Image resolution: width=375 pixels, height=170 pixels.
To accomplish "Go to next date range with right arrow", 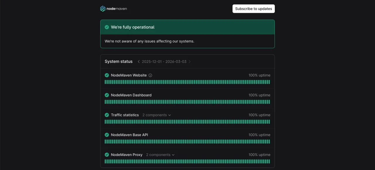I will pyautogui.click(x=190, y=62).
